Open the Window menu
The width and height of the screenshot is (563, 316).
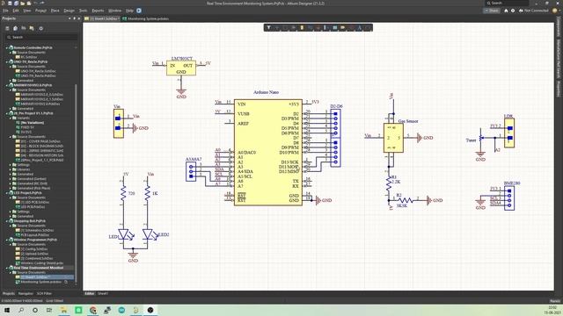(x=114, y=11)
